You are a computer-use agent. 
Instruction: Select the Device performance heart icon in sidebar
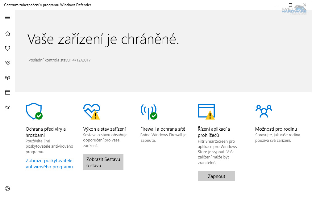pyautogui.click(x=7, y=63)
